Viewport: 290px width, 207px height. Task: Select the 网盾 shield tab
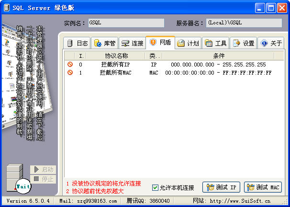(x=160, y=43)
